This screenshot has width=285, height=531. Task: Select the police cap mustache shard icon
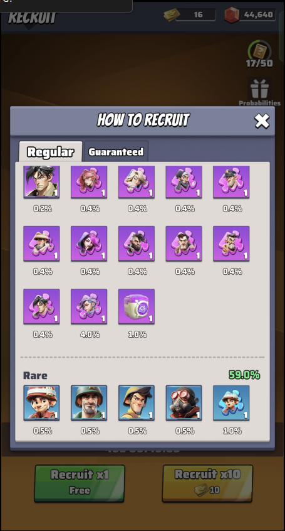coord(231,181)
